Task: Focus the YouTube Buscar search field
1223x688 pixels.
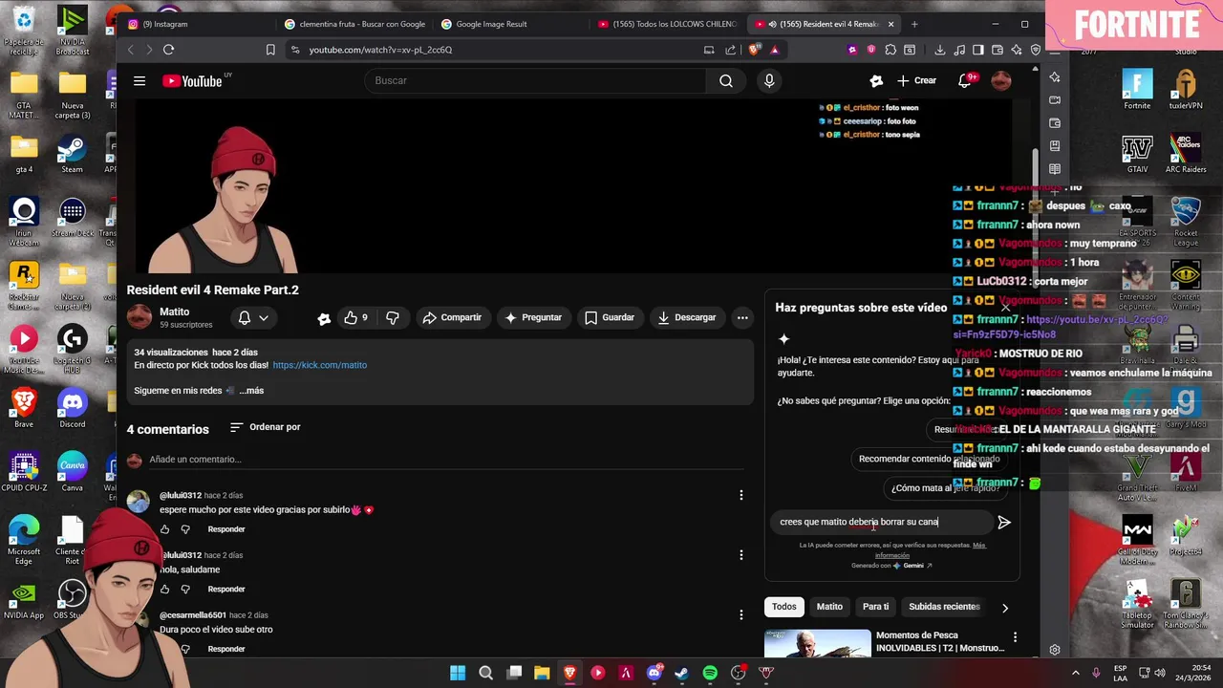Action: [535, 81]
